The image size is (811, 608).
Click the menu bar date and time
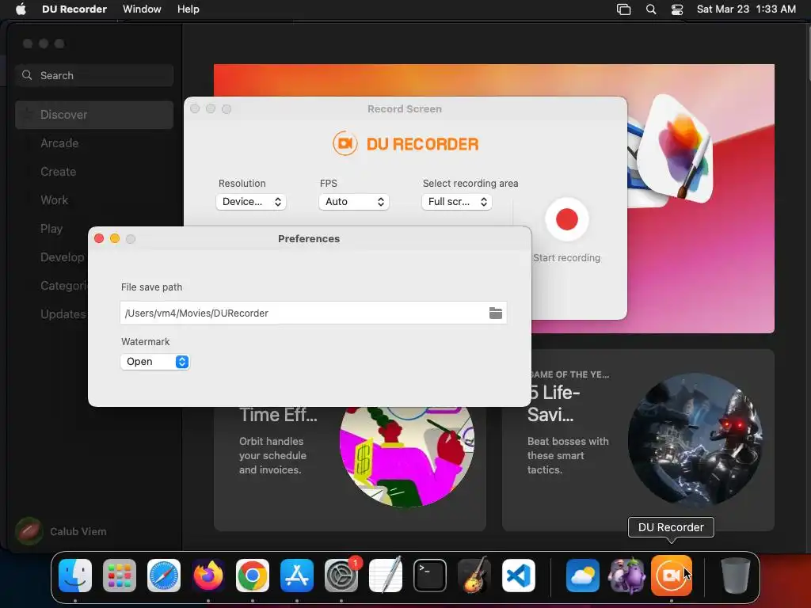point(746,9)
